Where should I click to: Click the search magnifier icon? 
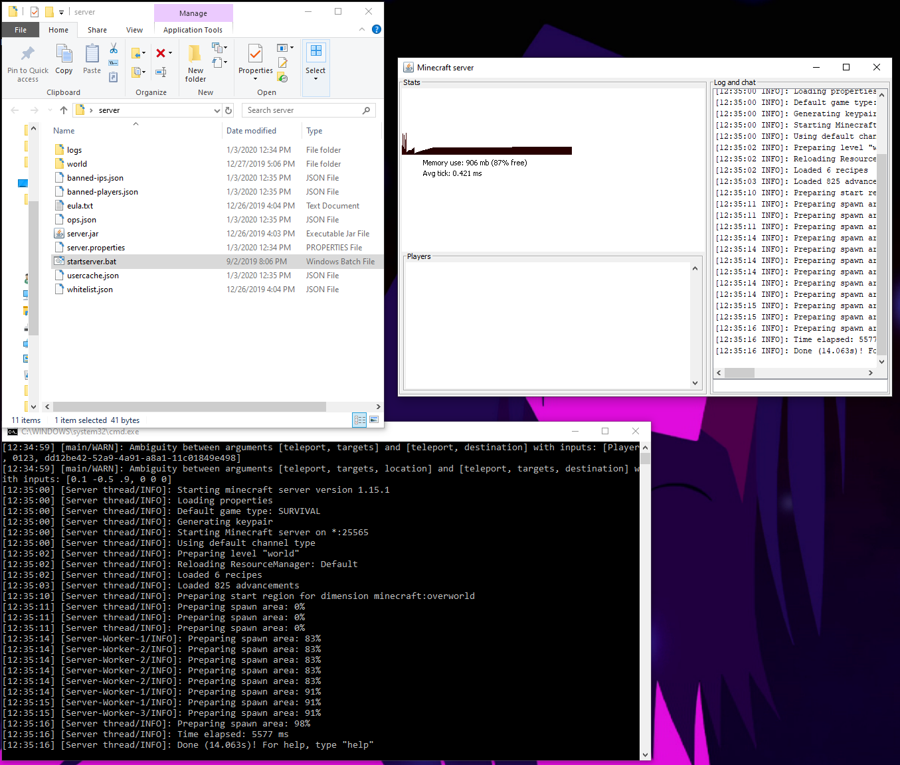pos(366,110)
